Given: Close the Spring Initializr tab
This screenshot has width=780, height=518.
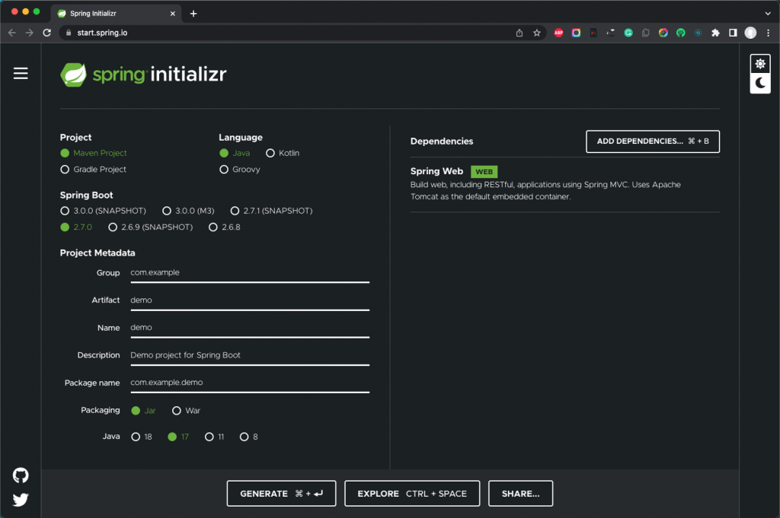Looking at the screenshot, I should point(173,14).
